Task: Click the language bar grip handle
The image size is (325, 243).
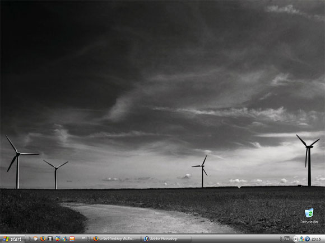Action: 281,239
